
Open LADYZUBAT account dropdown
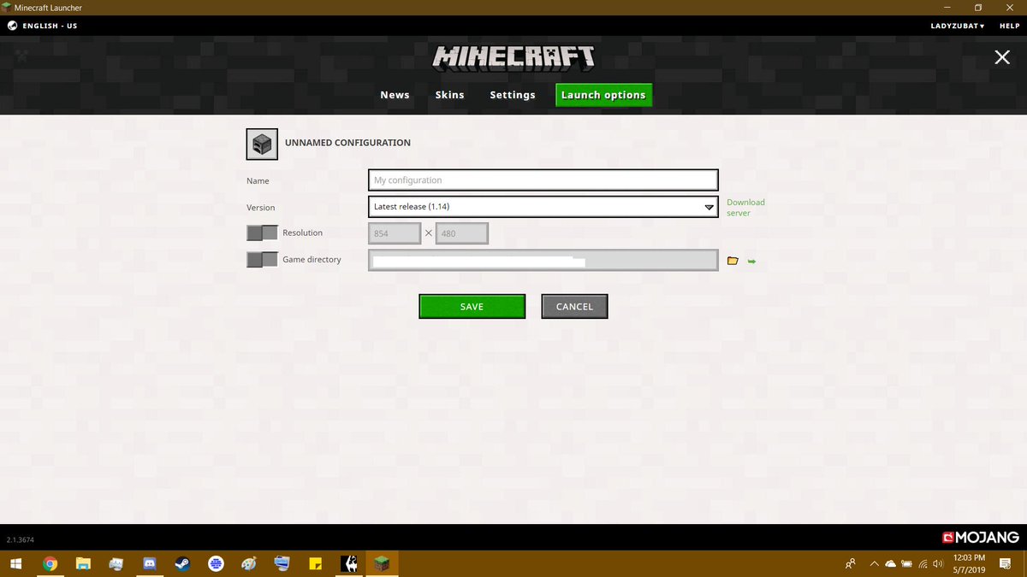click(957, 26)
